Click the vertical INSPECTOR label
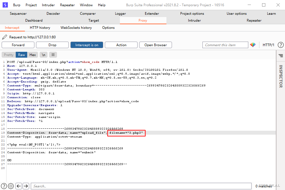This screenshot has width=285, height=190. pyautogui.click(x=281, y=76)
